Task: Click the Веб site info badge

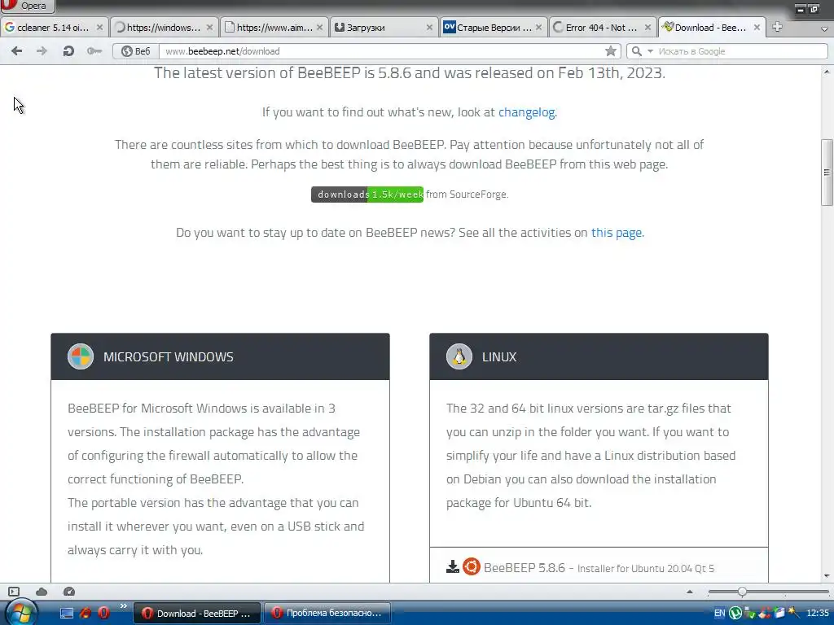Action: tap(136, 51)
